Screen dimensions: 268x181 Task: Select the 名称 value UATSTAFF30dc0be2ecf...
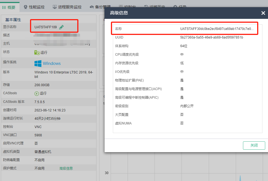click(217, 29)
